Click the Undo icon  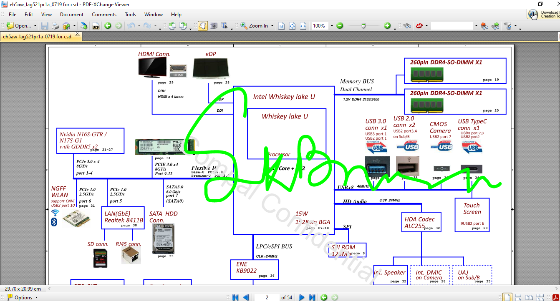(131, 26)
